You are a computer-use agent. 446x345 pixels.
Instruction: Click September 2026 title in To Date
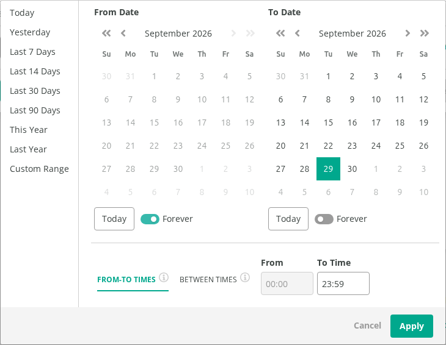point(353,34)
